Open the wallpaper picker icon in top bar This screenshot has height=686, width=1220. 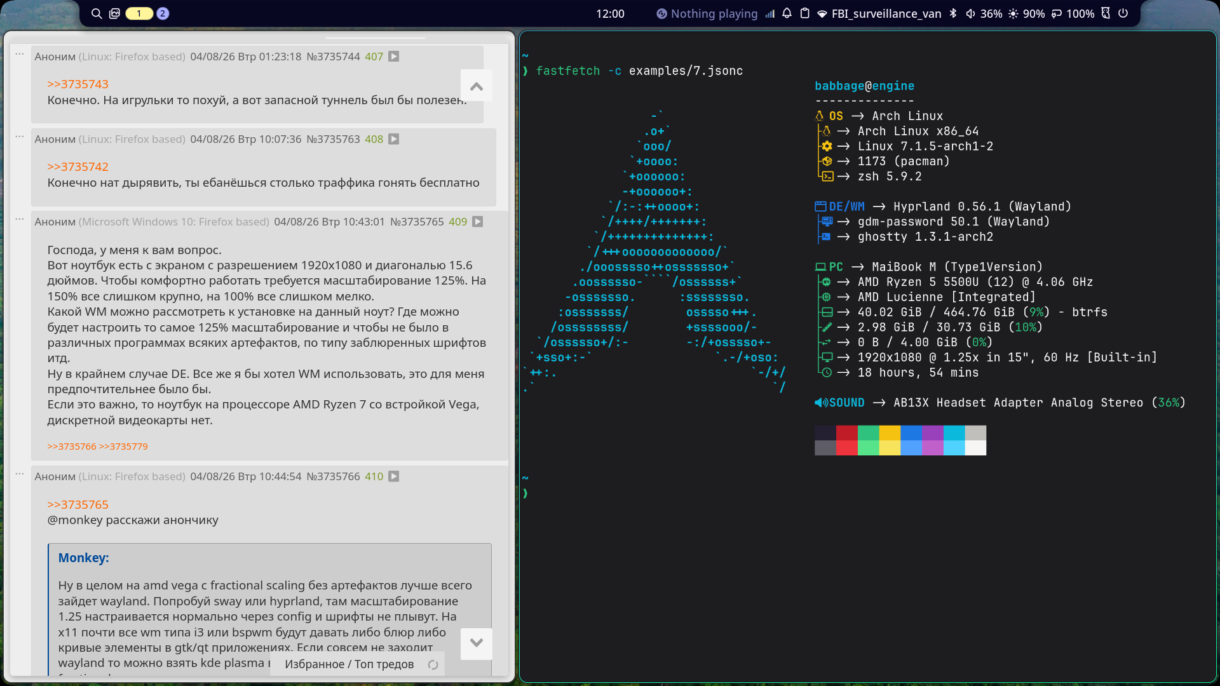coord(114,13)
